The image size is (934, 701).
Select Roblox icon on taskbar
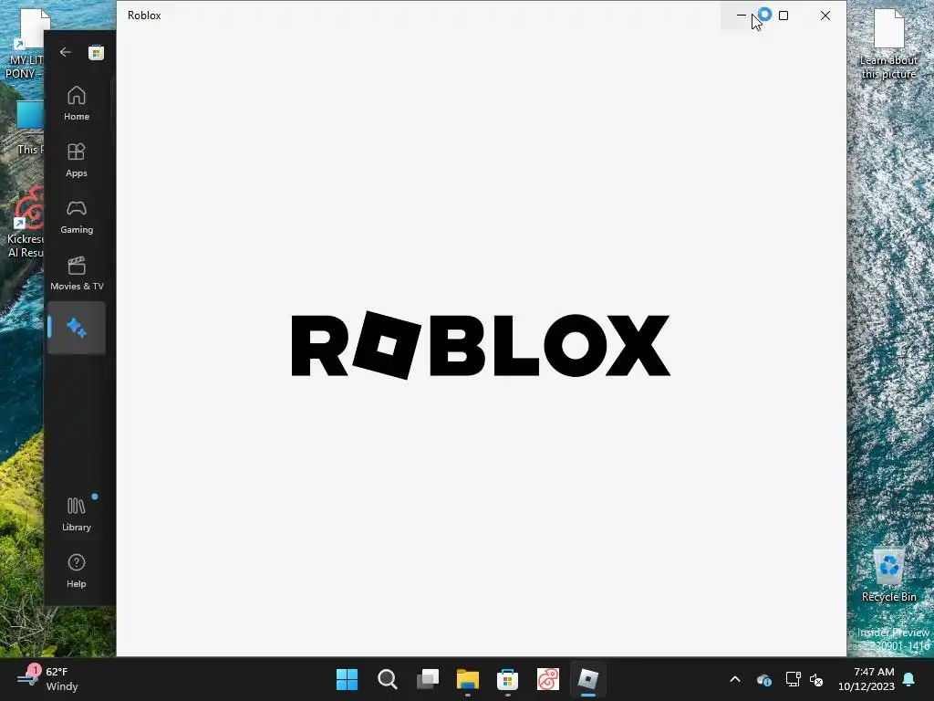click(x=588, y=679)
